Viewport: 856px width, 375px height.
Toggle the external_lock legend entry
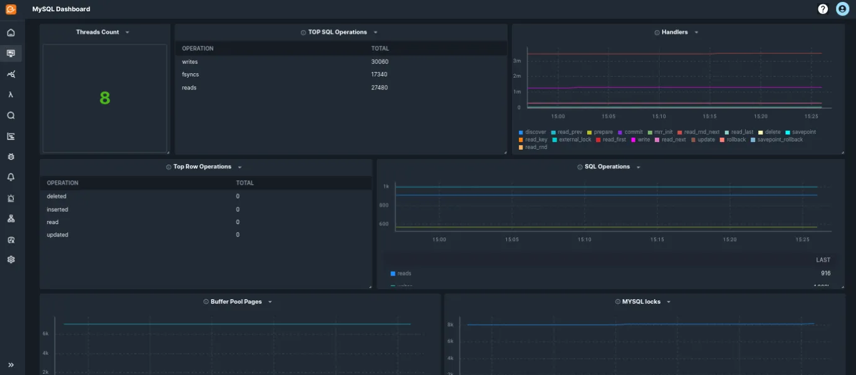[x=572, y=140]
